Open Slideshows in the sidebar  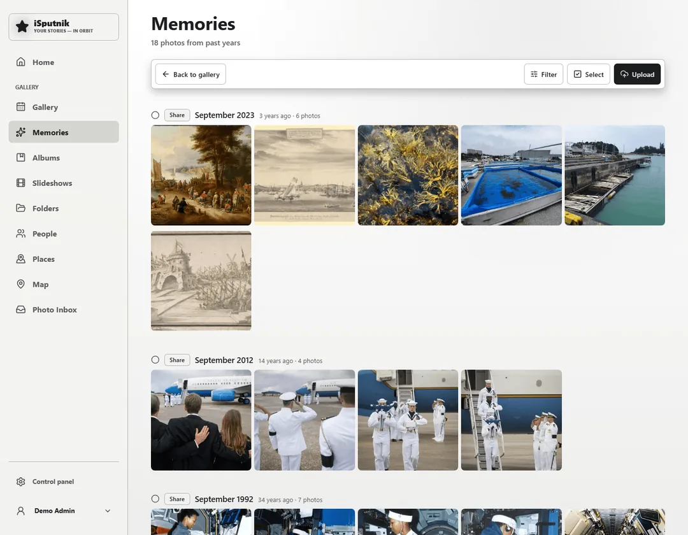64,183
